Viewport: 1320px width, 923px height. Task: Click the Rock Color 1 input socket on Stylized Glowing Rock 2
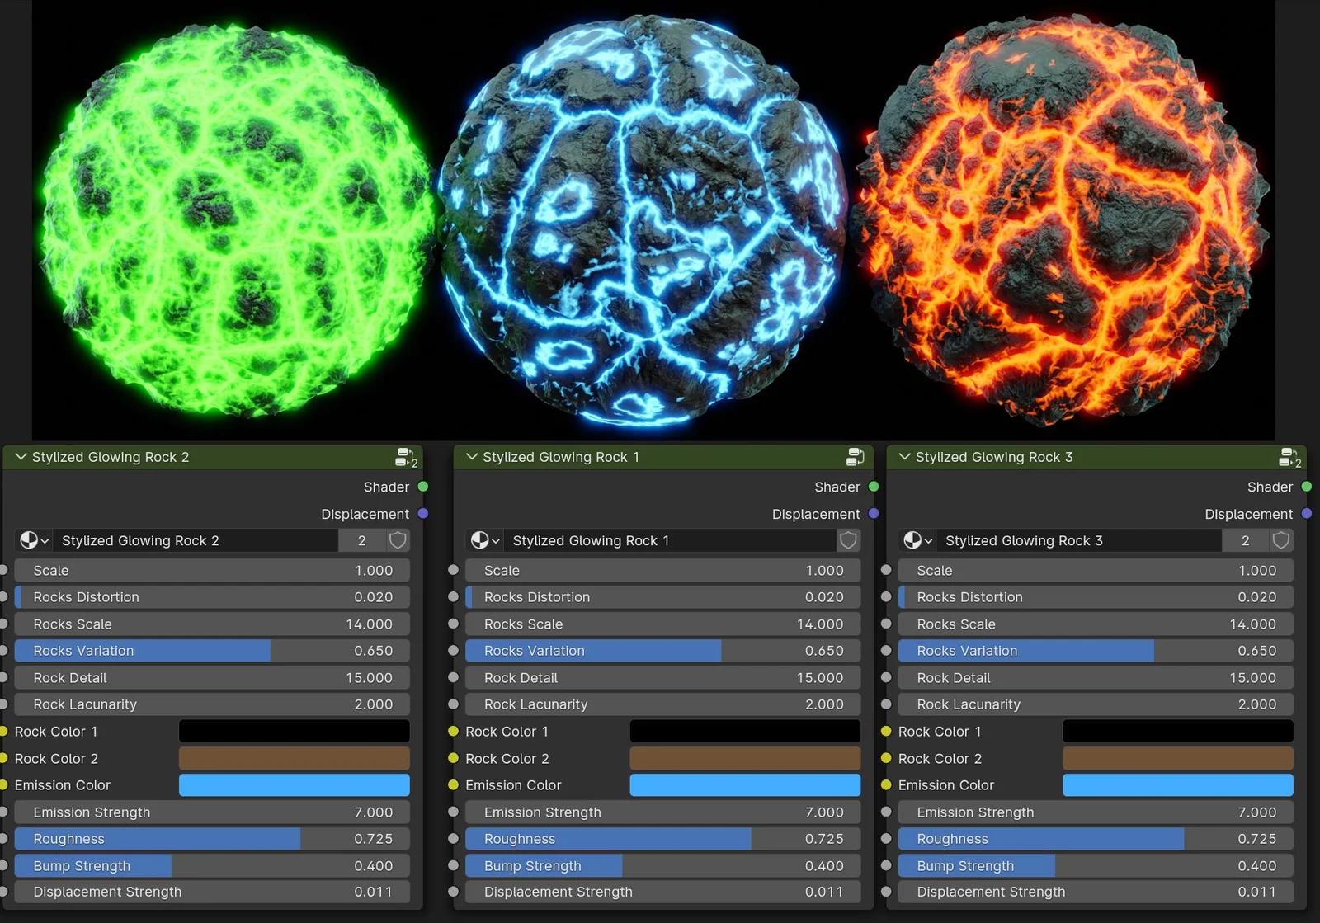click(3, 731)
